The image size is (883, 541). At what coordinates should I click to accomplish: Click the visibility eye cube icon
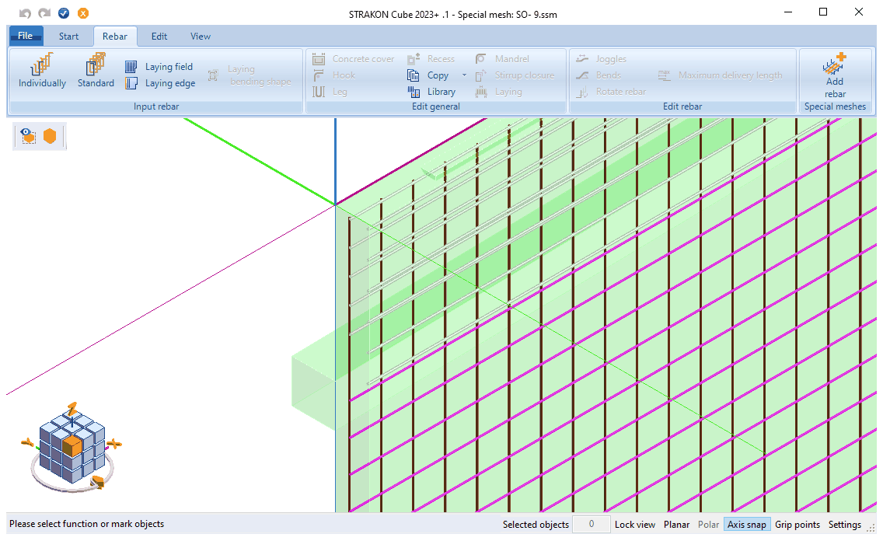point(28,136)
